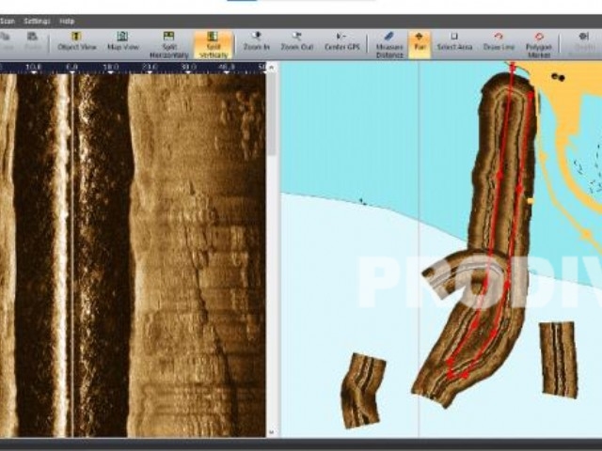Click the scroll-down arrow of sonar panel
This screenshot has width=602, height=451.
(272, 432)
